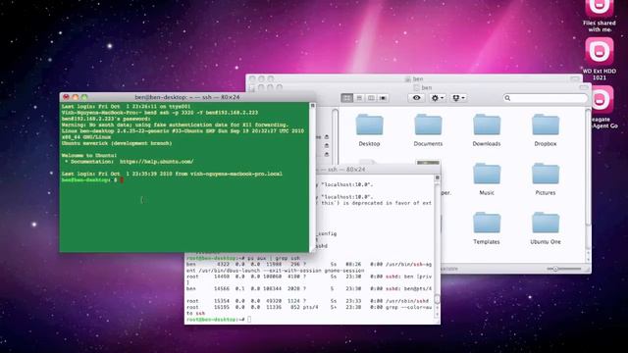Click the third eject icon in Finder sidebar
The width and height of the screenshot is (628, 353).
[327, 155]
